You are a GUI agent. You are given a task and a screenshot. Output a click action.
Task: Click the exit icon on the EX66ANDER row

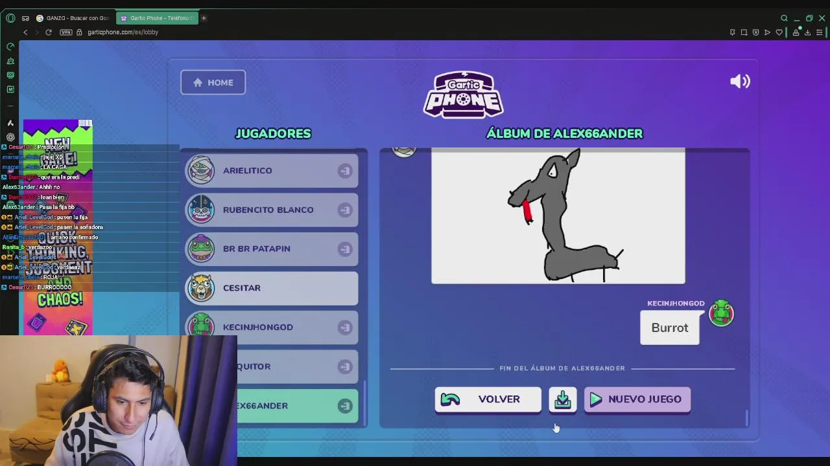tap(345, 406)
